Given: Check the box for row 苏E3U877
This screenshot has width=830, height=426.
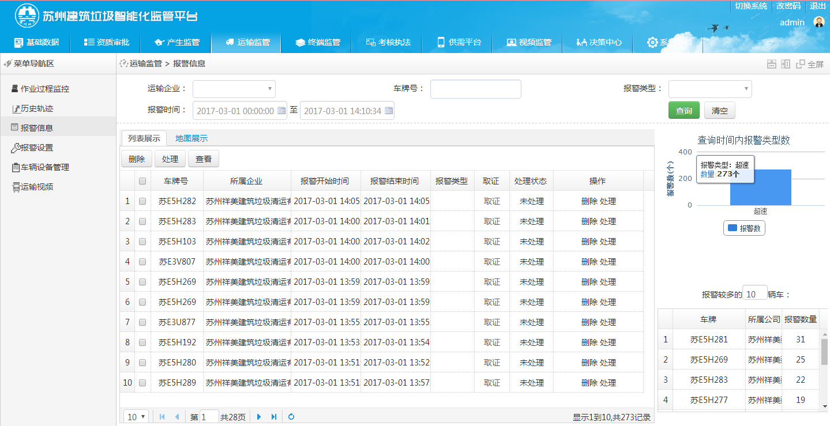Looking at the screenshot, I should pyautogui.click(x=142, y=322).
